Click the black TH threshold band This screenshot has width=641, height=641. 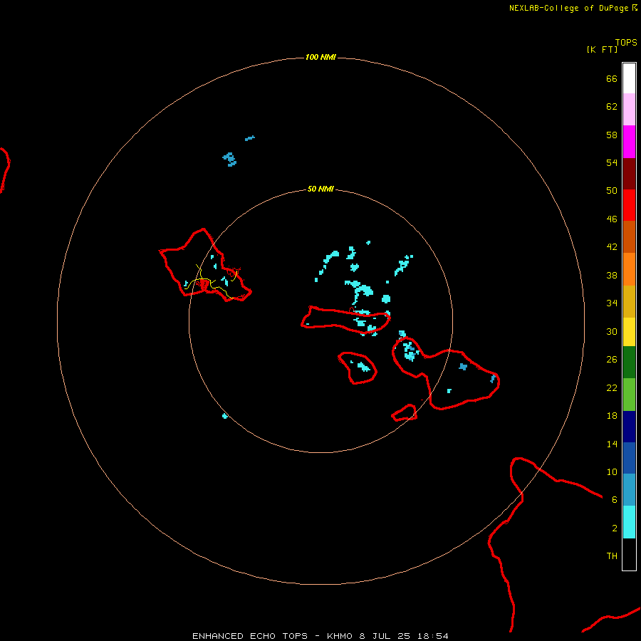629,554
